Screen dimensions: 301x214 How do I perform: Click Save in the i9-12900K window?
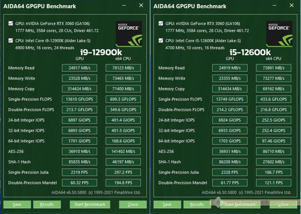coord(17,204)
